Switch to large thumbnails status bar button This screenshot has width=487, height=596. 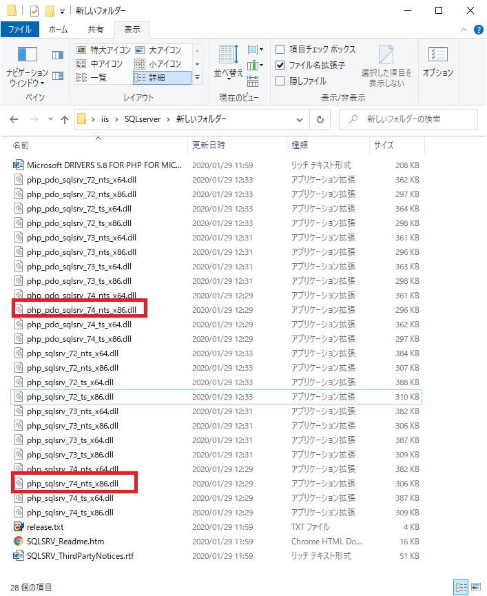tap(476, 587)
